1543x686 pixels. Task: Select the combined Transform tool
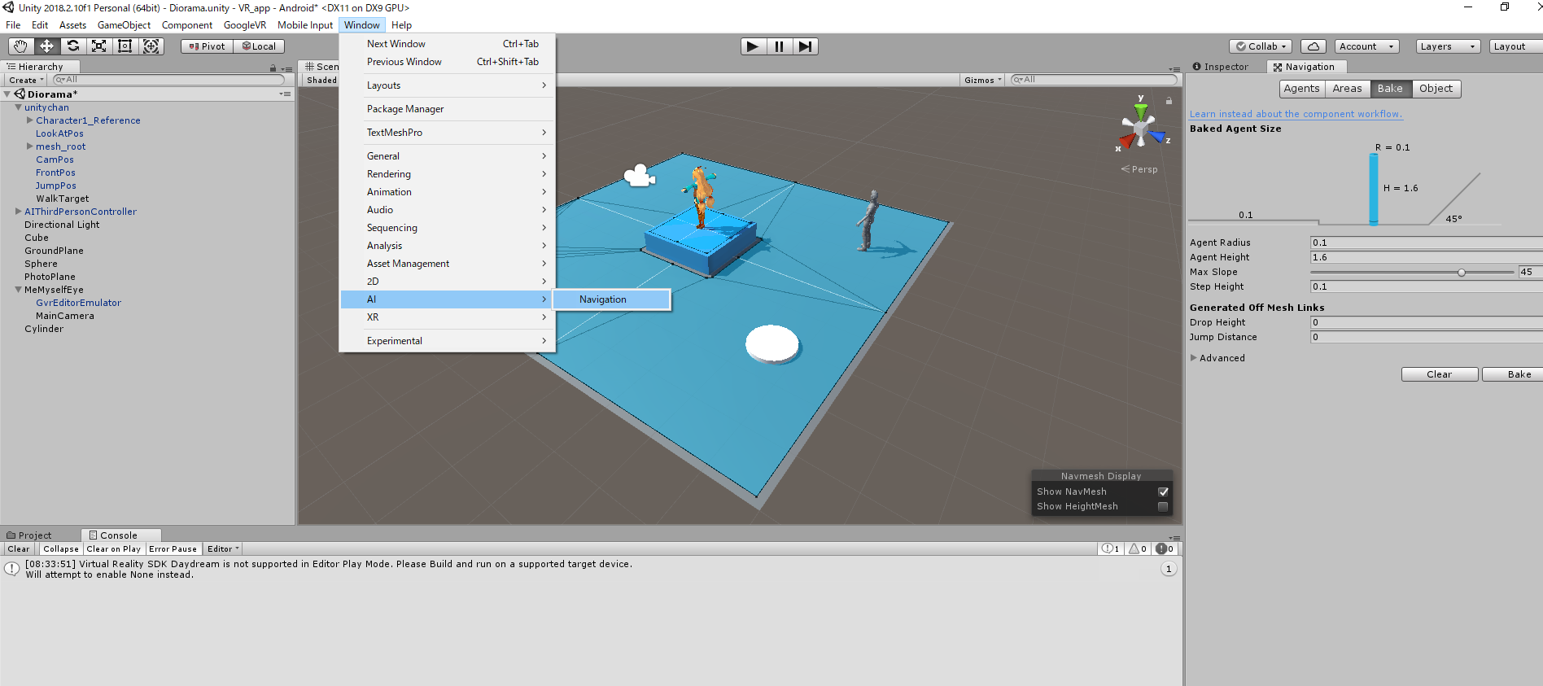click(x=151, y=46)
